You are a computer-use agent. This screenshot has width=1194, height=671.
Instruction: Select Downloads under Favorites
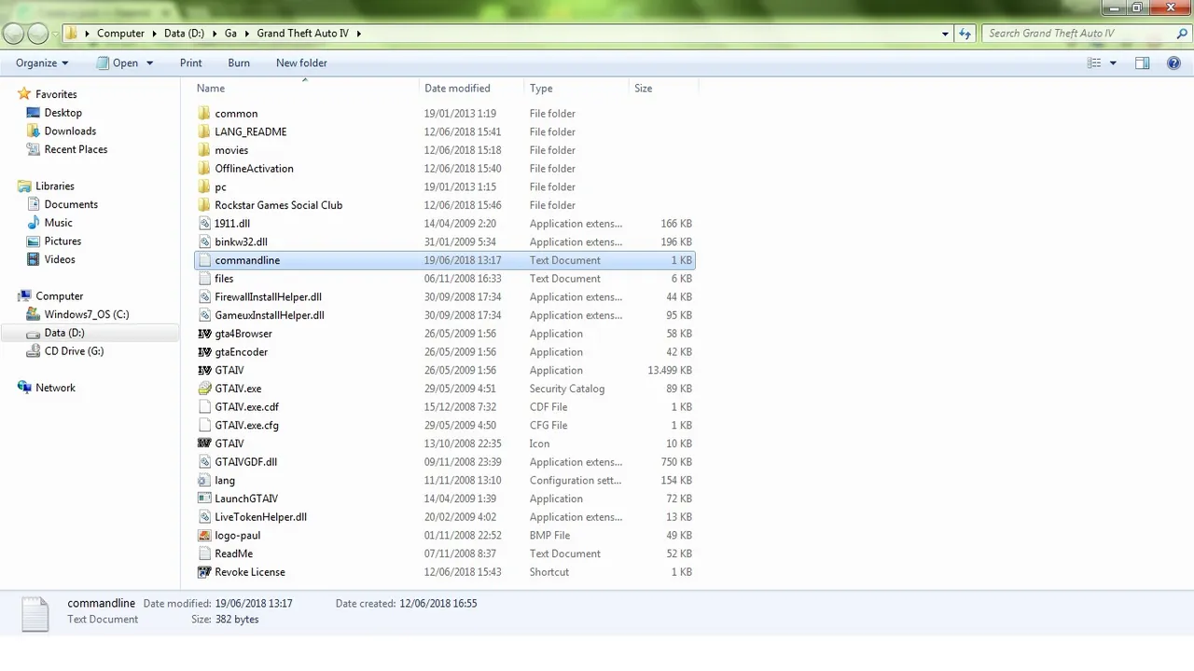click(x=70, y=131)
